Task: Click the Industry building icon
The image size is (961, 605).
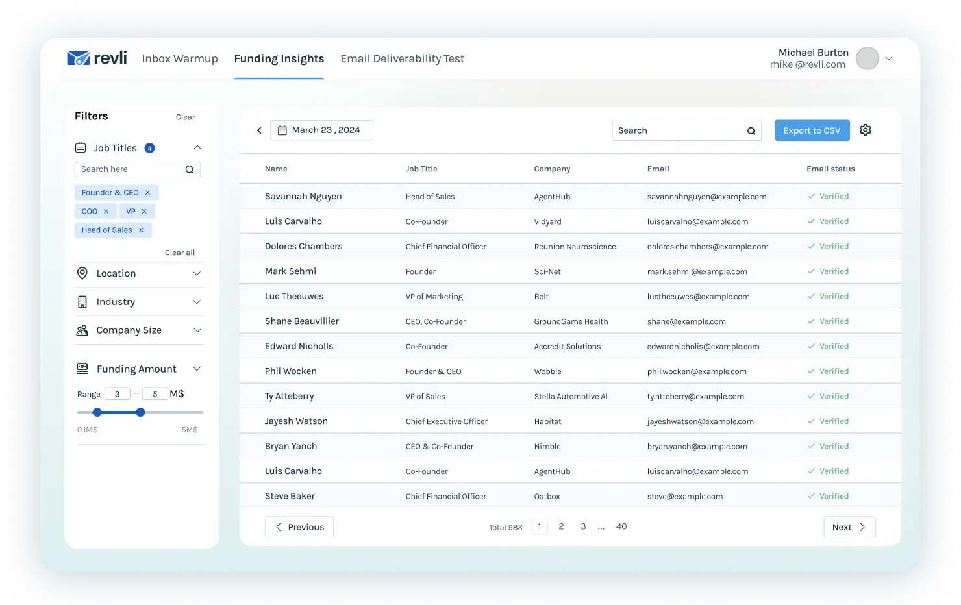Action: pyautogui.click(x=82, y=302)
